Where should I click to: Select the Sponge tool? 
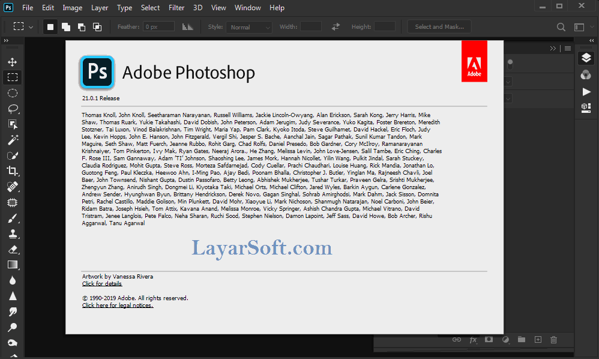pyautogui.click(x=12, y=343)
